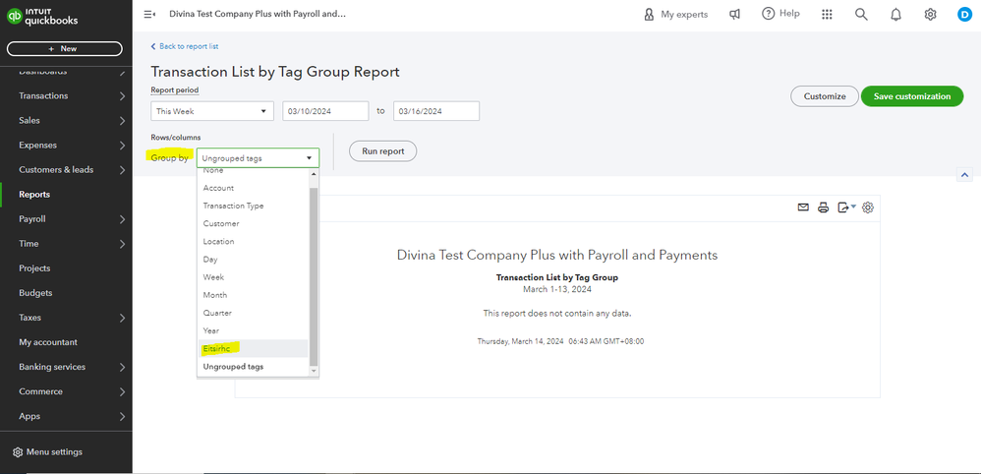This screenshot has height=474, width=981.
Task: Open the notifications bell
Action: click(x=895, y=14)
